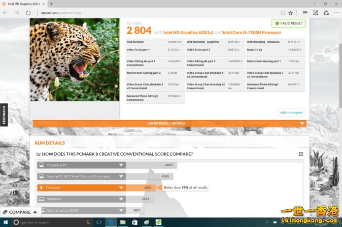
Task: Click the Type here to search box
Action: [52, 222]
